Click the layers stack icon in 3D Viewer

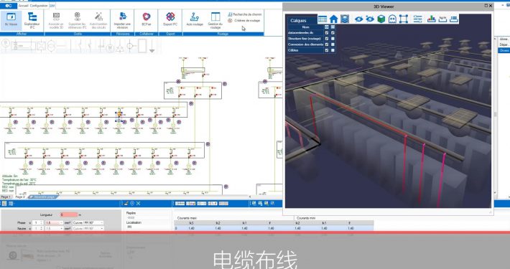pos(345,19)
